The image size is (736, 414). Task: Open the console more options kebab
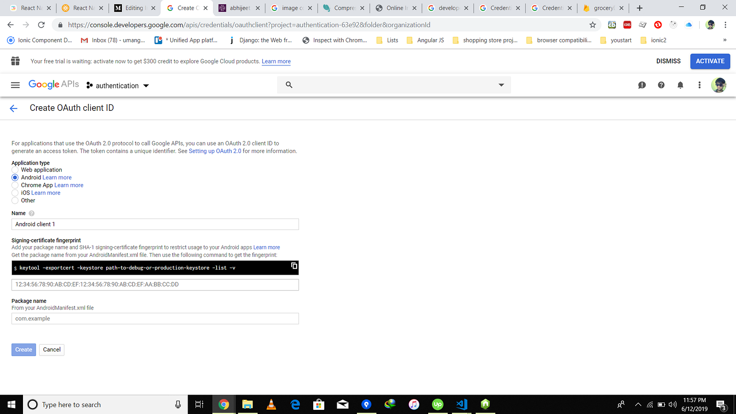700,85
